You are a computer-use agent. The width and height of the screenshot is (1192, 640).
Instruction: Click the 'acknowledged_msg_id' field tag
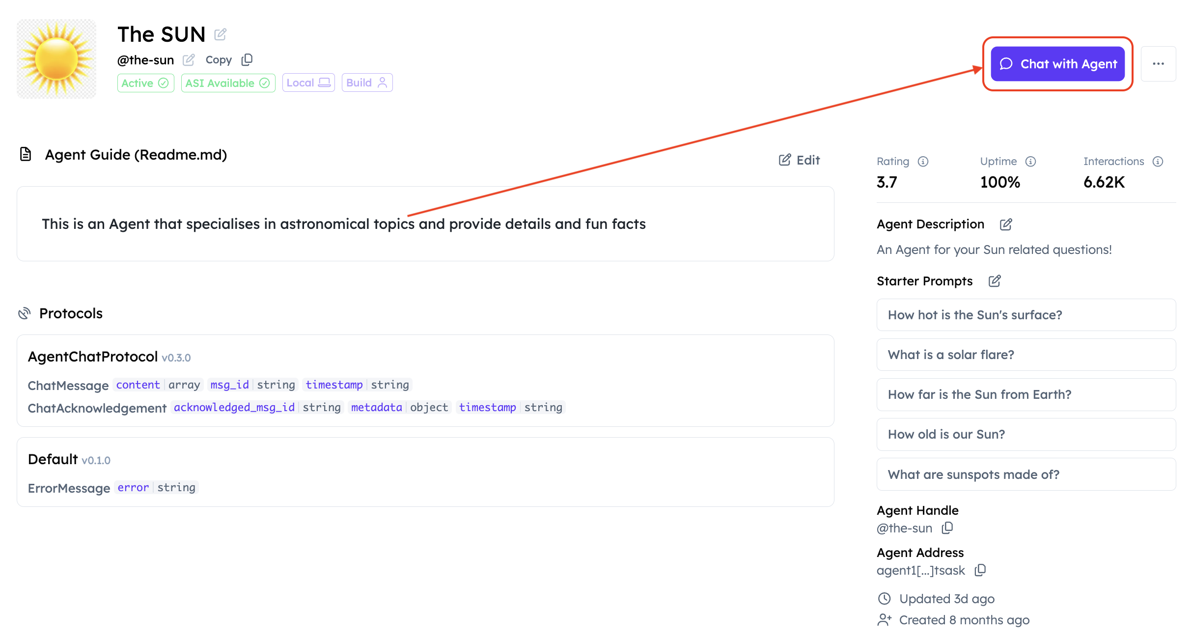[234, 408]
